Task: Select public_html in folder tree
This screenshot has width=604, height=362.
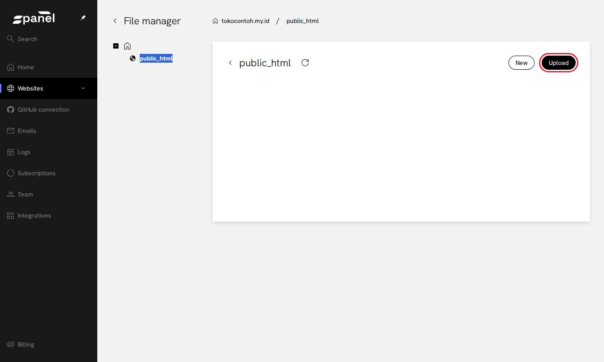Action: pyautogui.click(x=156, y=58)
